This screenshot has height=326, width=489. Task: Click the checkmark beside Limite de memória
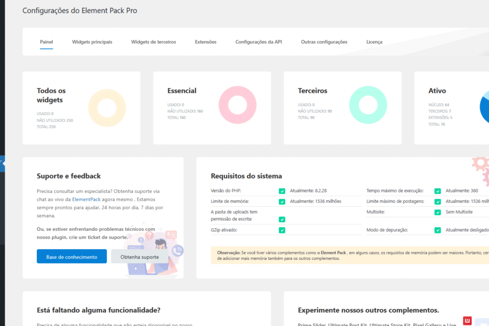[x=282, y=201]
